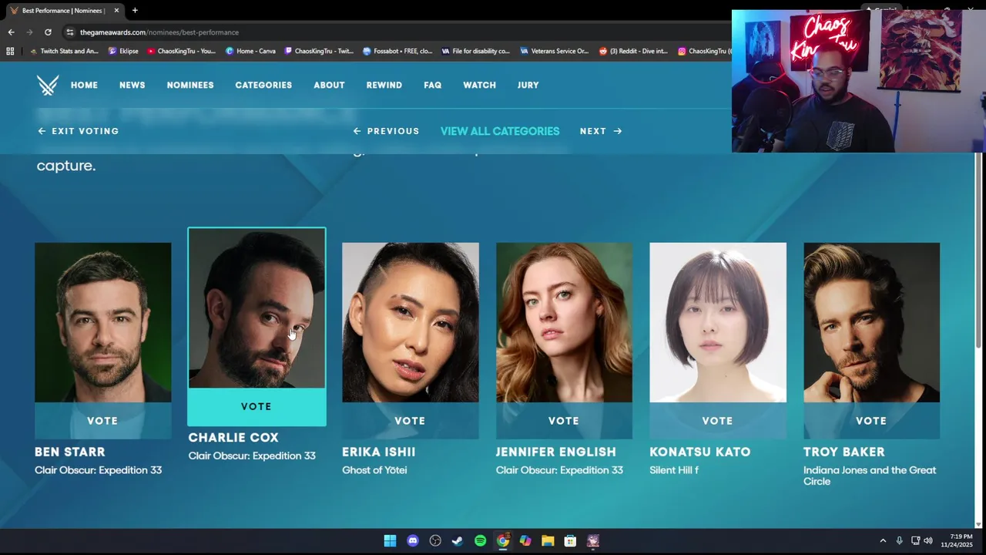Image resolution: width=986 pixels, height=555 pixels.
Task: Open HOME in site navigation
Action: [x=84, y=85]
